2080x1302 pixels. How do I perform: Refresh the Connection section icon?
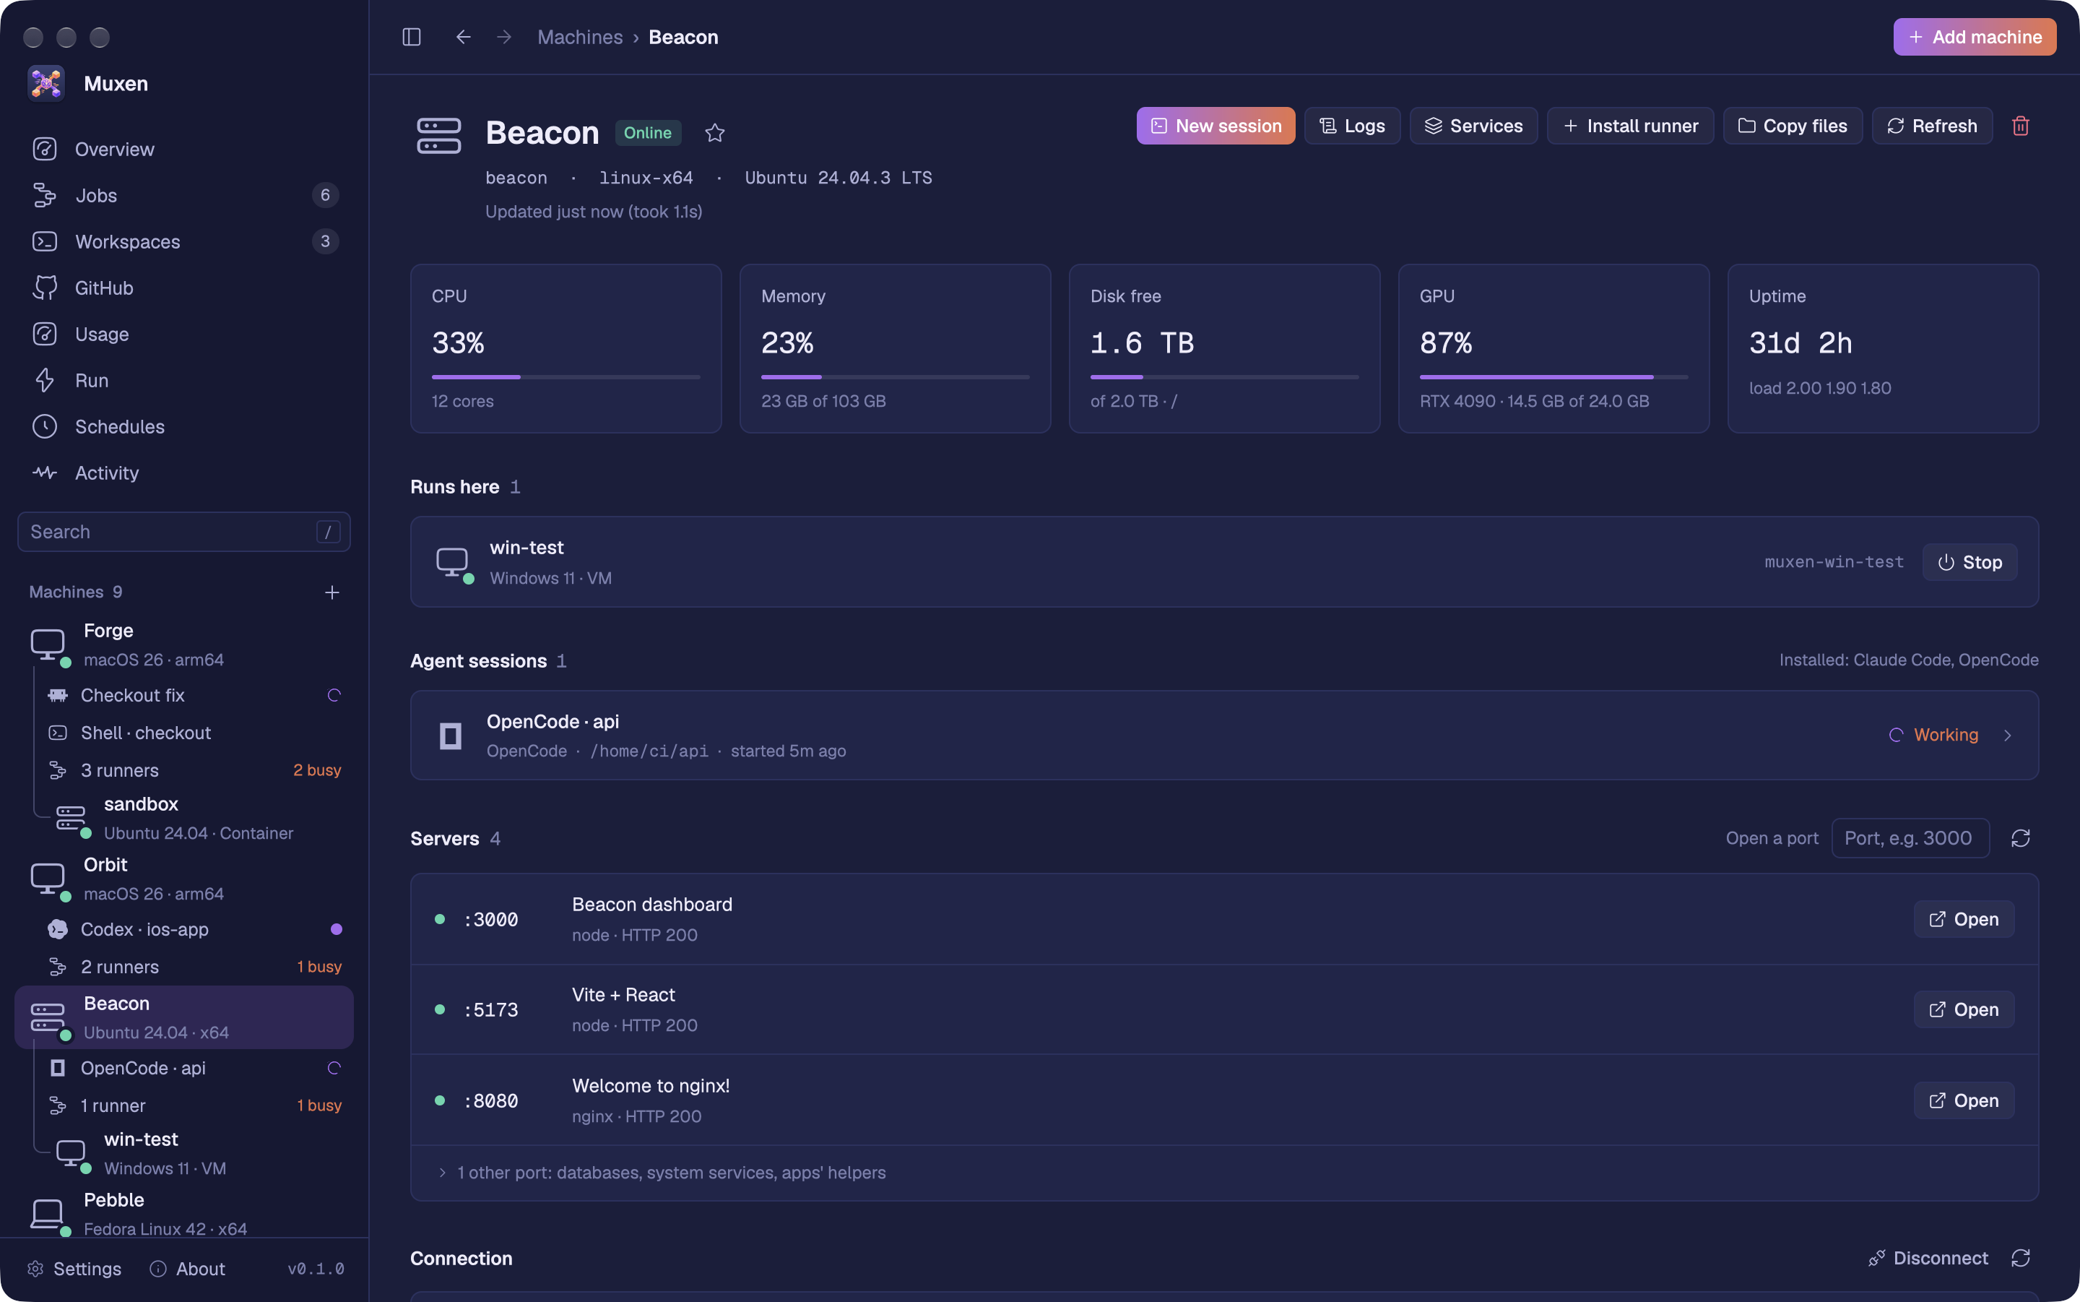[2020, 1258]
